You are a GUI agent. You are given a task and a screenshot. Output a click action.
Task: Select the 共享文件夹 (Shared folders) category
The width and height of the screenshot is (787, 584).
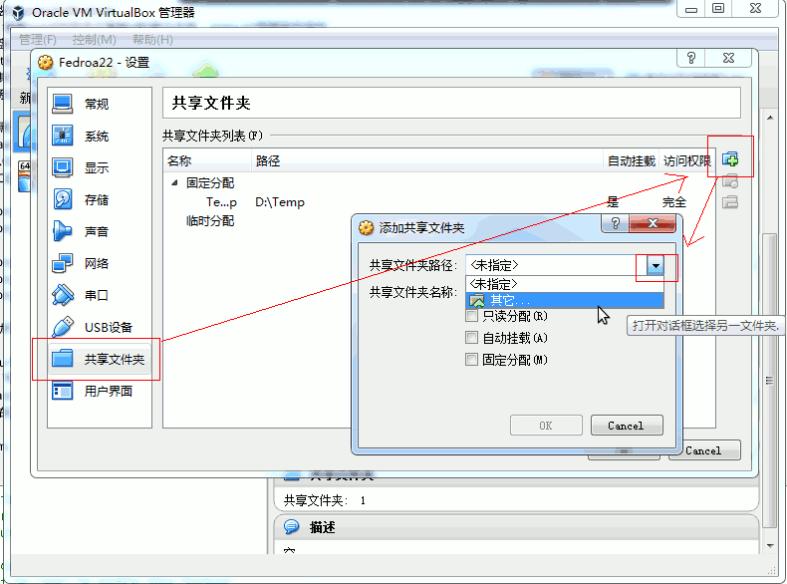pos(100,359)
